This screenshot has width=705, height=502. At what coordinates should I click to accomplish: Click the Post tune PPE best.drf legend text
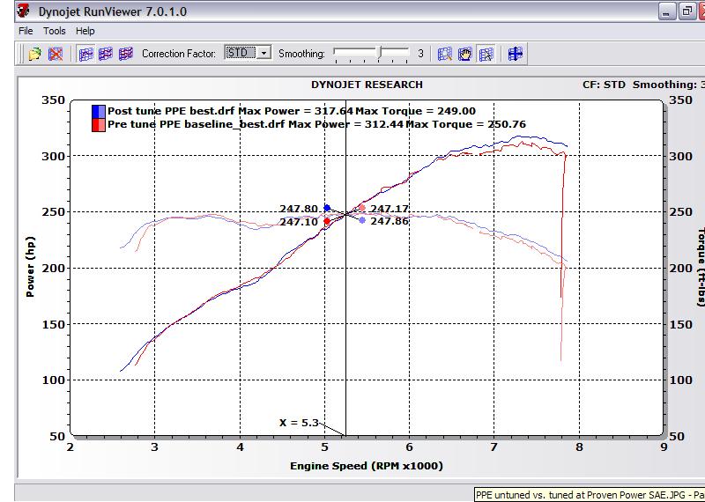click(x=172, y=111)
